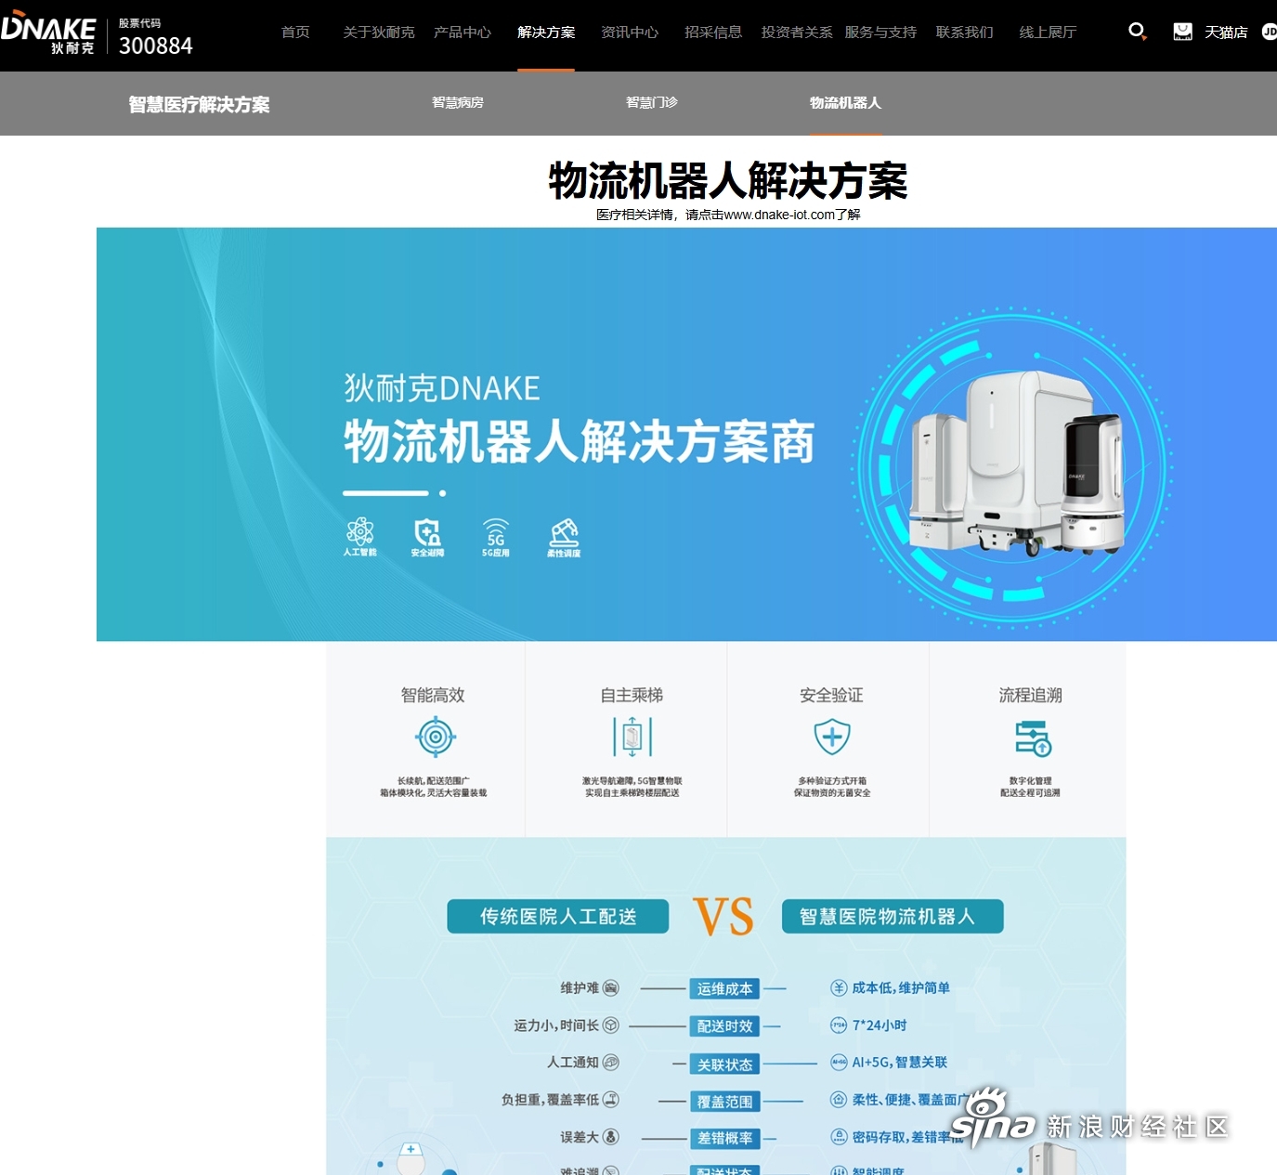Switch to the 智慧门诊 tab
The image size is (1277, 1175).
[652, 103]
